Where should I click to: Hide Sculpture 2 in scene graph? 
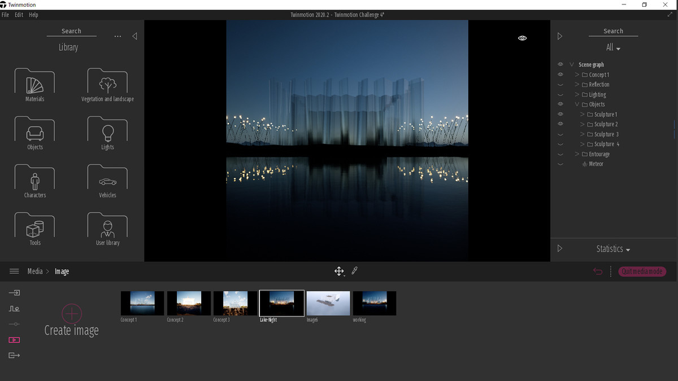point(560,124)
